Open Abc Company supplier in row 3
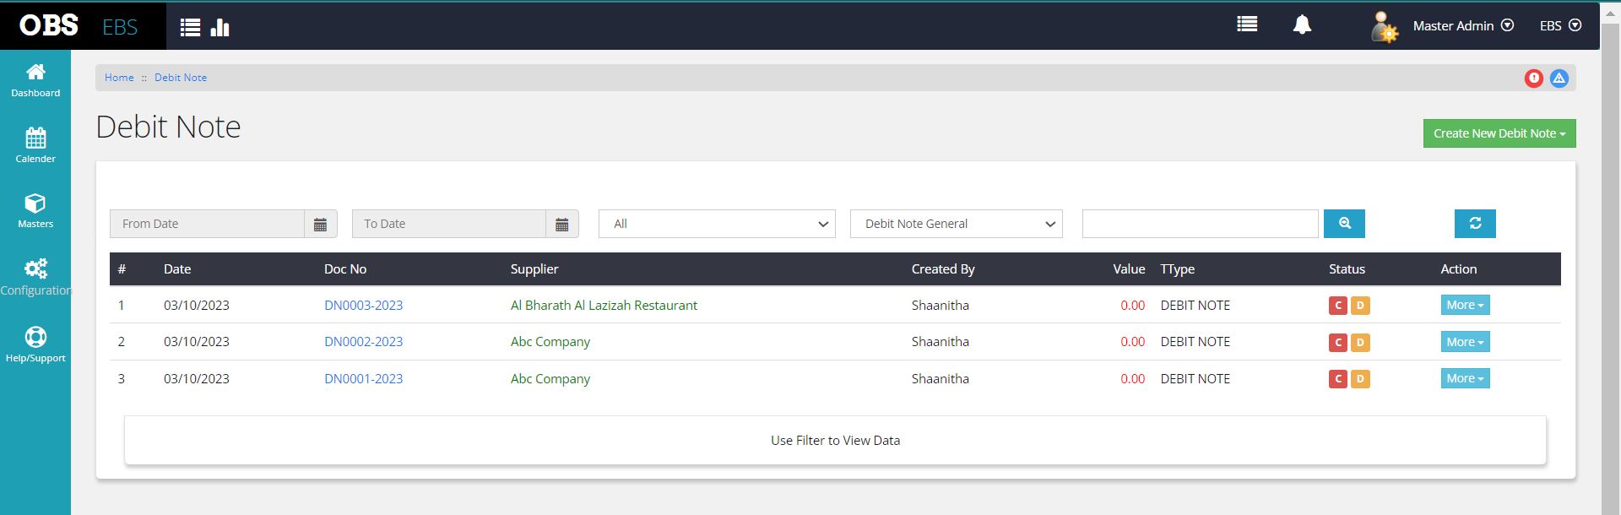 point(550,379)
